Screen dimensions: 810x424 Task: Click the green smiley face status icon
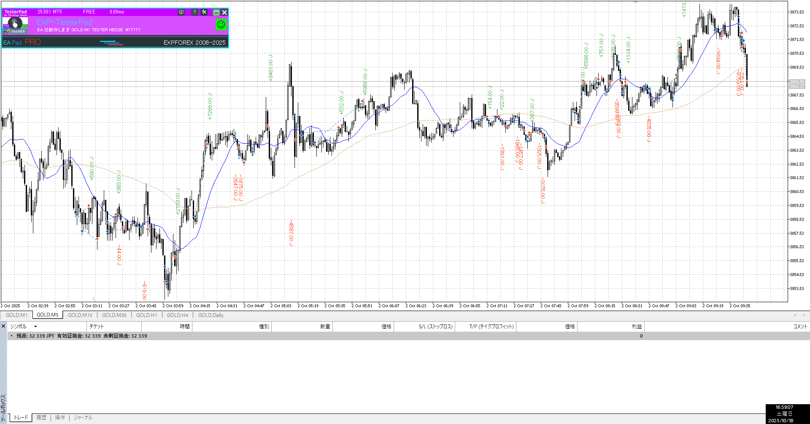pos(221,25)
